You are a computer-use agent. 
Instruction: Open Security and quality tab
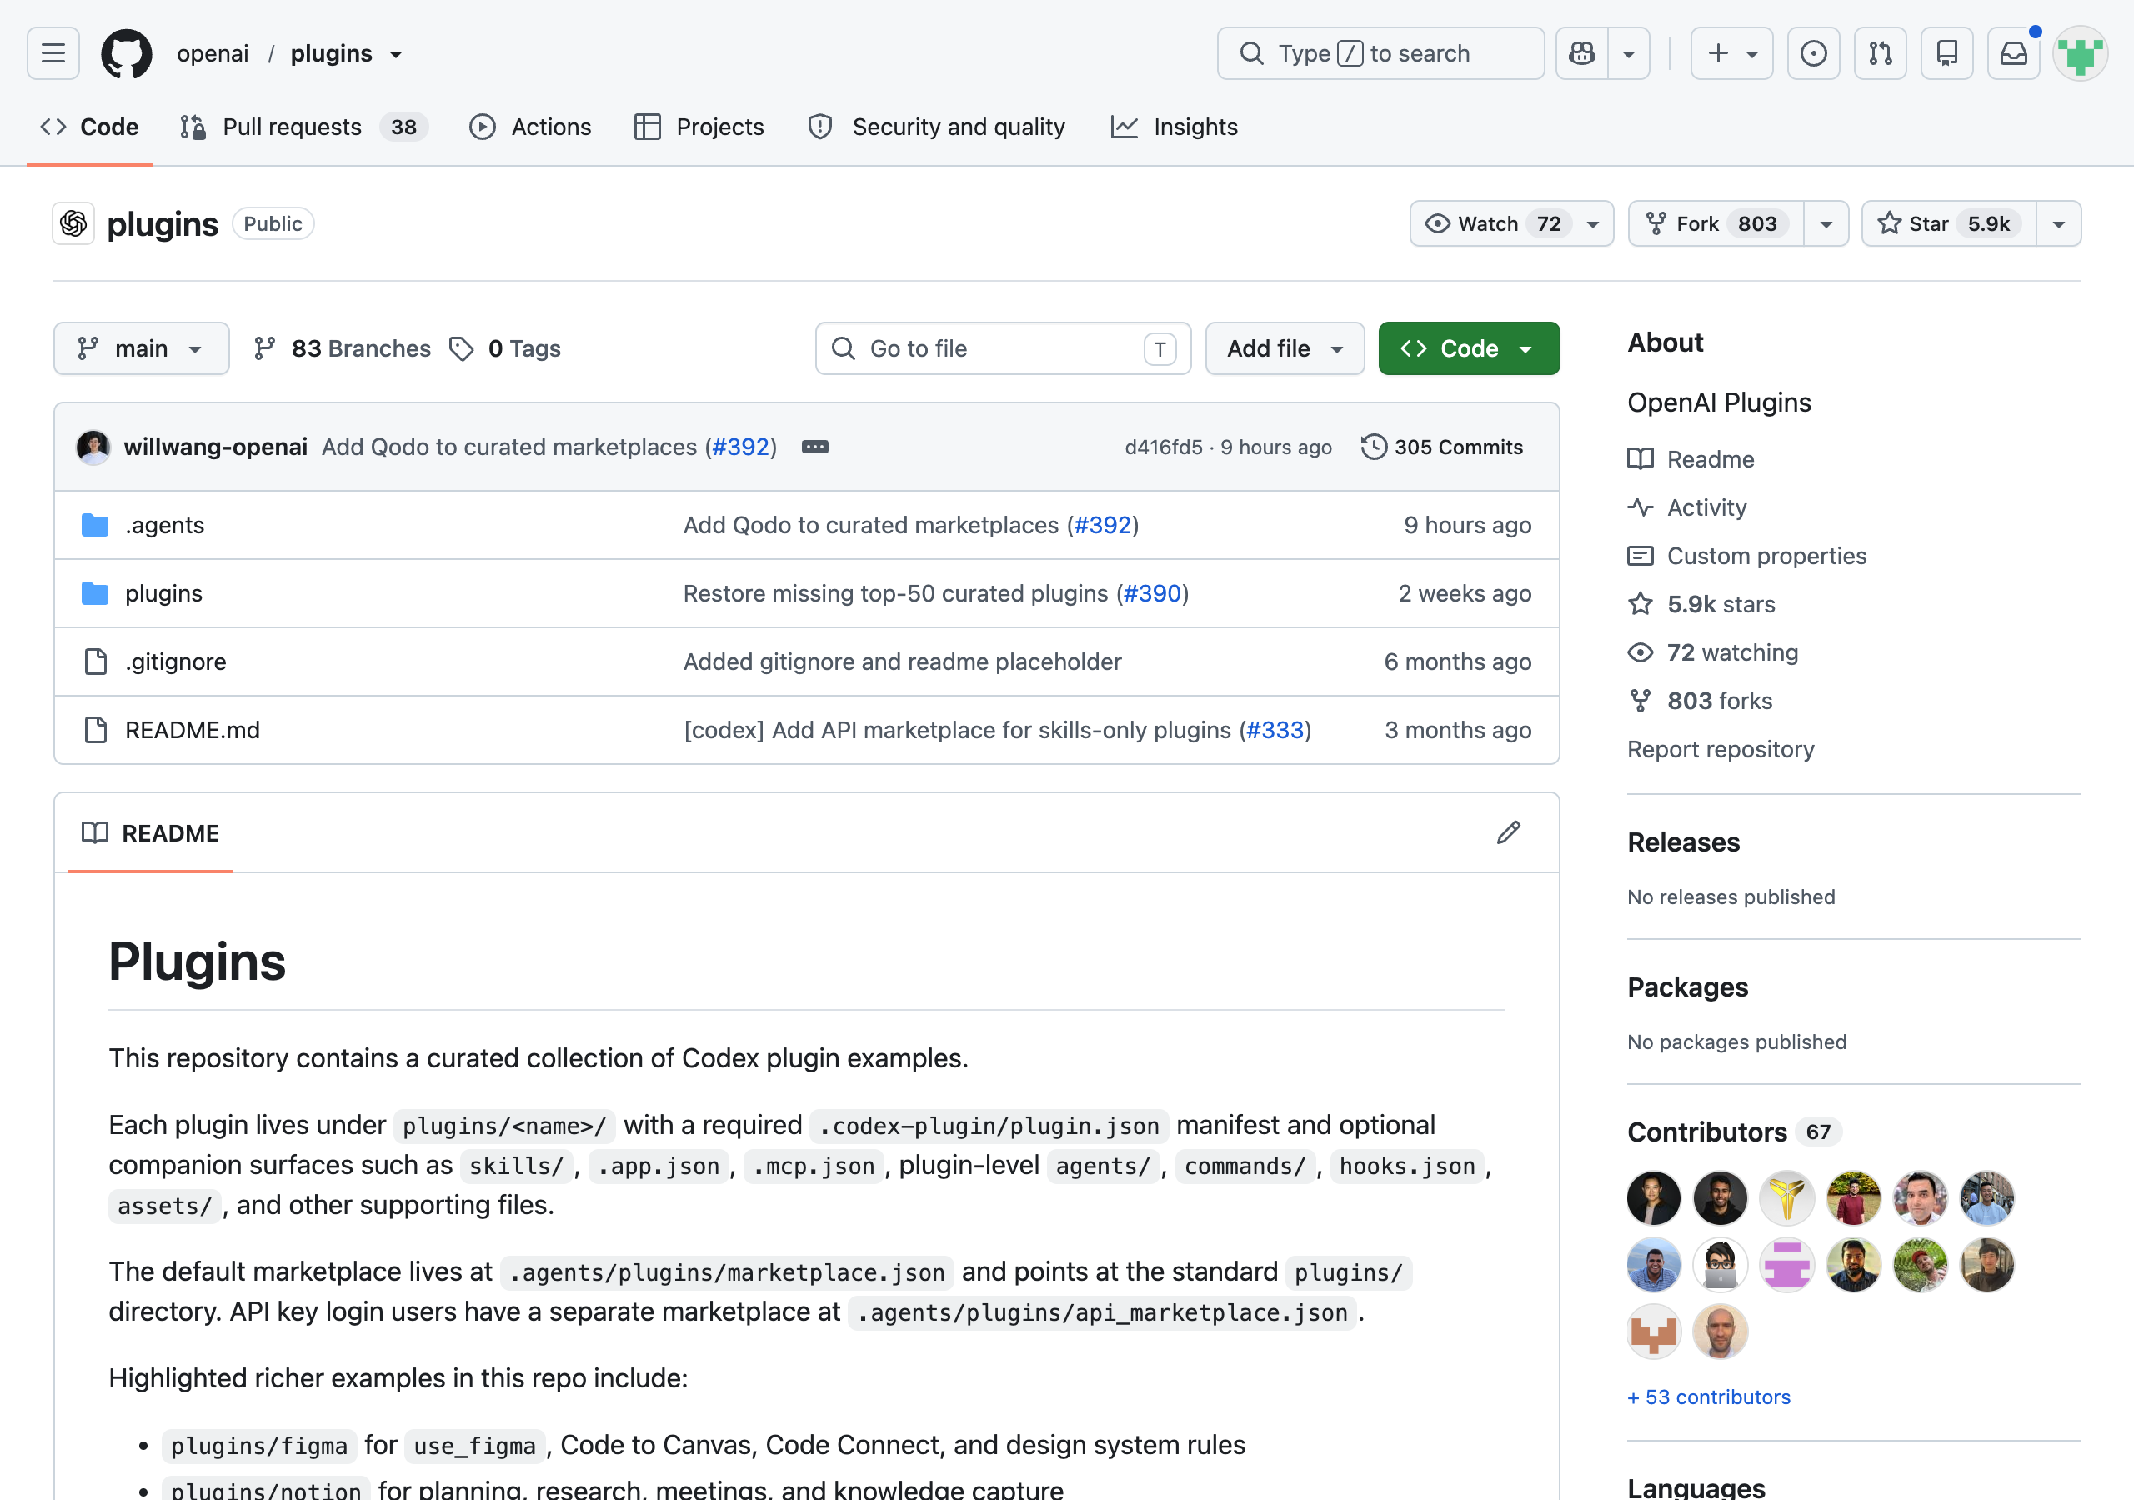[937, 127]
